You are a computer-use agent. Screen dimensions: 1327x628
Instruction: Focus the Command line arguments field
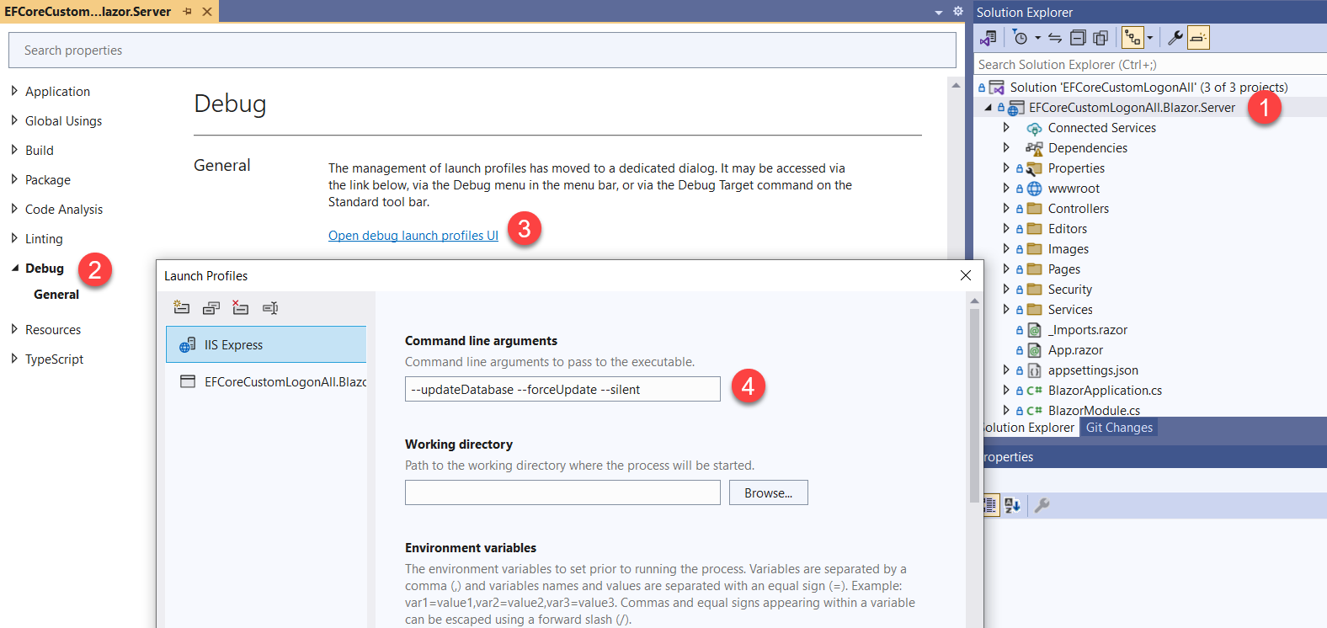(562, 389)
